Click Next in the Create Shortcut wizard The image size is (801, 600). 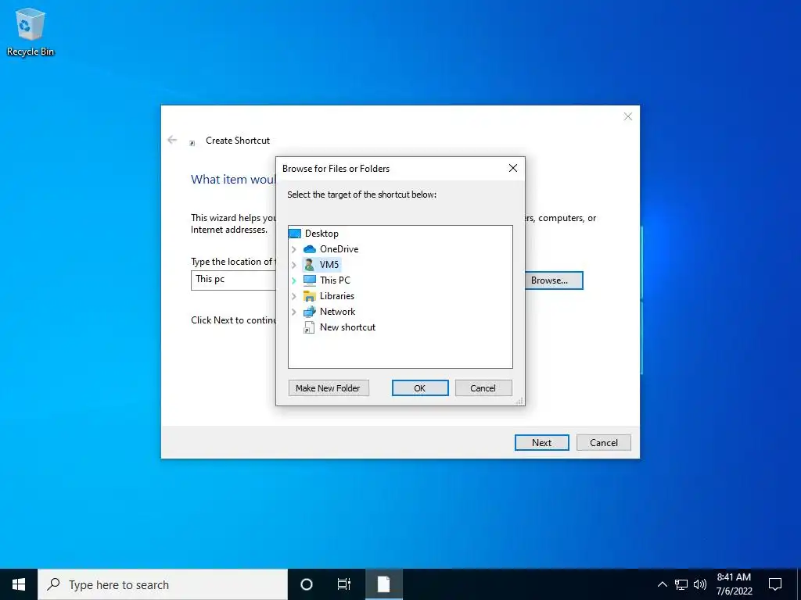point(541,443)
